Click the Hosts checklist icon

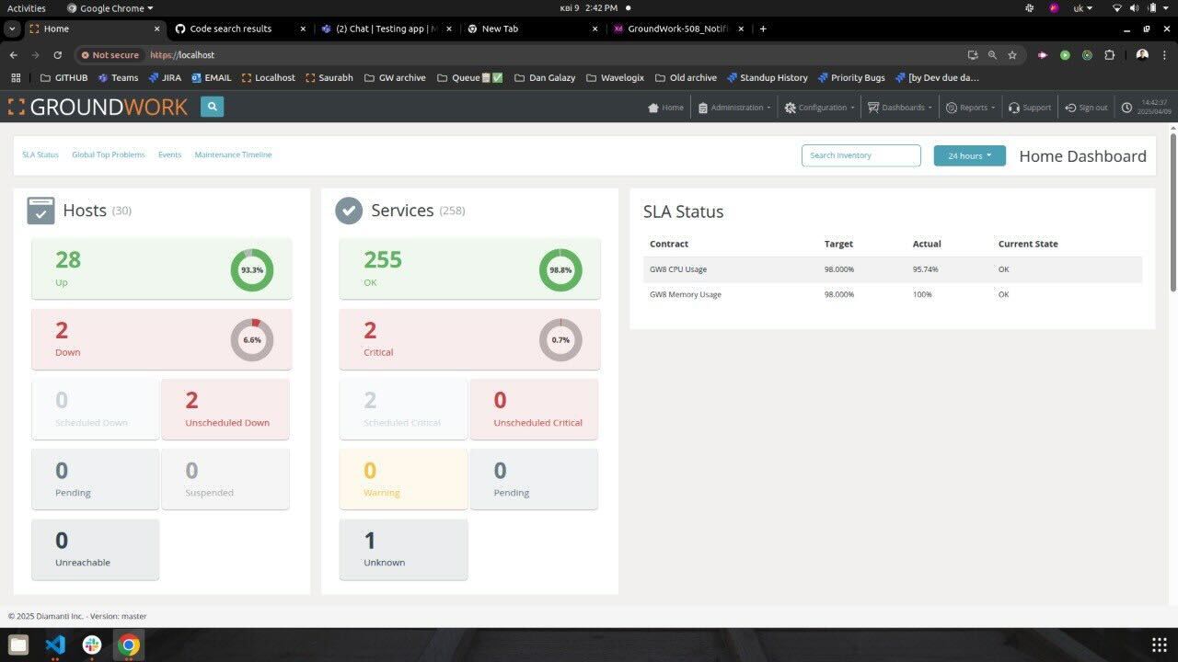tap(40, 211)
